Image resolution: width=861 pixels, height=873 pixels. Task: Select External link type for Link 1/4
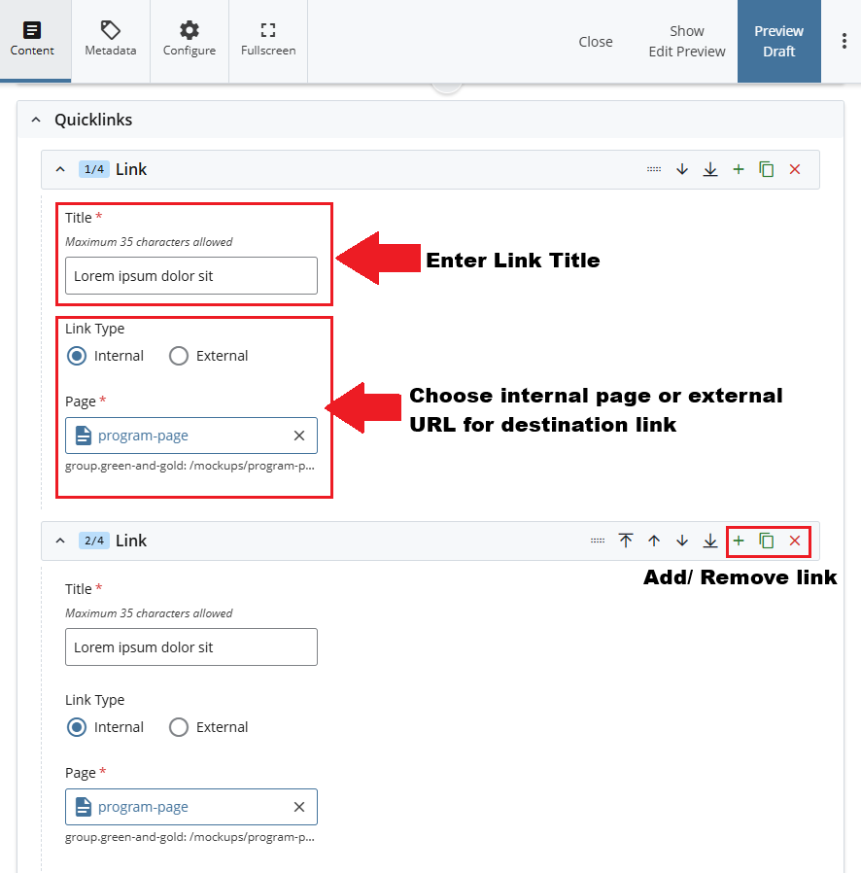point(179,356)
